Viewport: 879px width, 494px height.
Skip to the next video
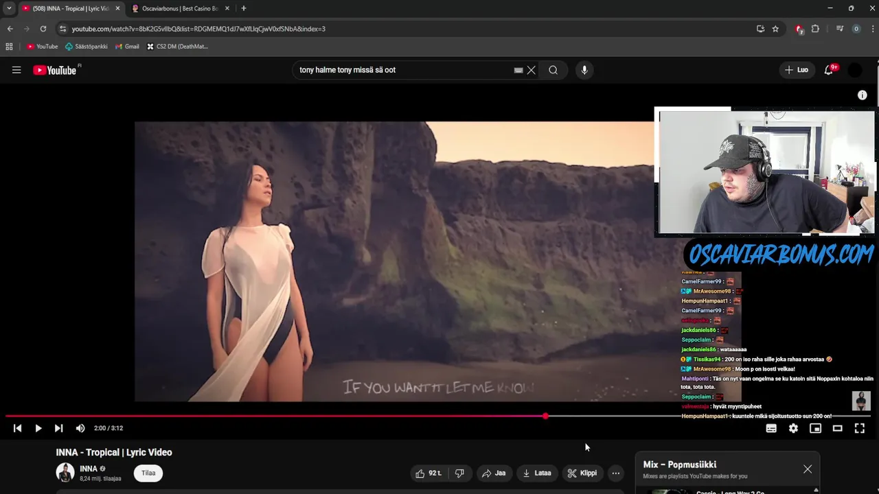[x=59, y=428]
